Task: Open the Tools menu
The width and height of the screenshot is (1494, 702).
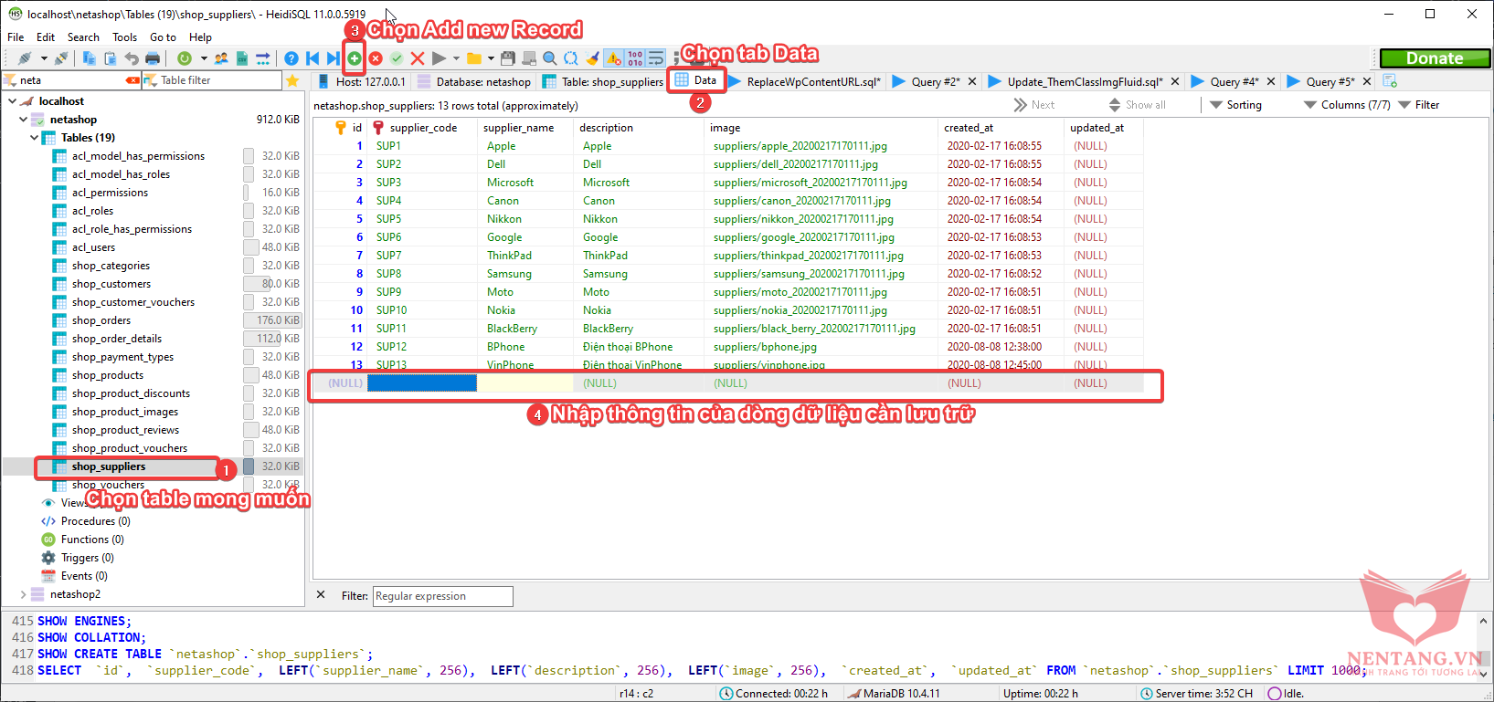Action: click(124, 37)
